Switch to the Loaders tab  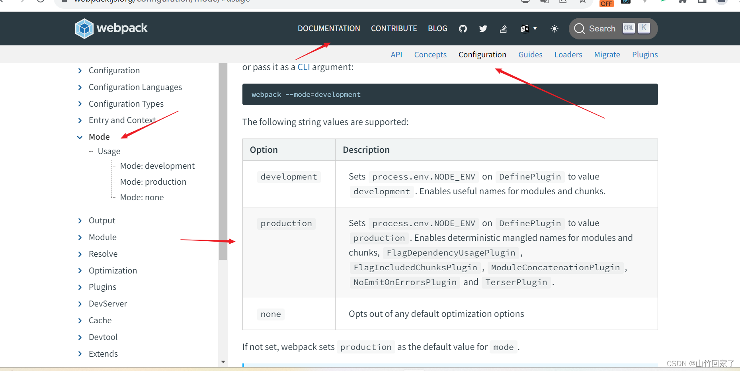[568, 55]
